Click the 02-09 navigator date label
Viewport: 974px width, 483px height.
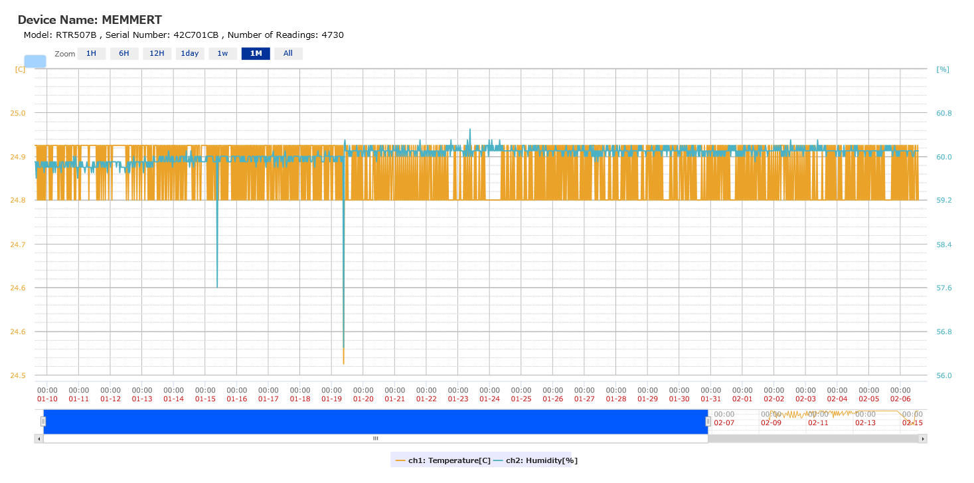point(771,423)
